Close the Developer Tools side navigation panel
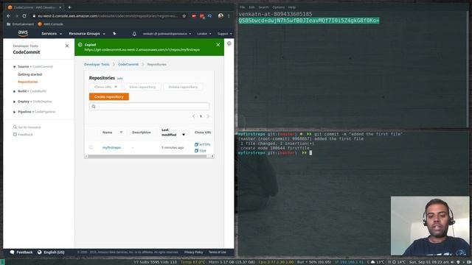Viewport: 472px width, 265px height. click(x=67, y=46)
